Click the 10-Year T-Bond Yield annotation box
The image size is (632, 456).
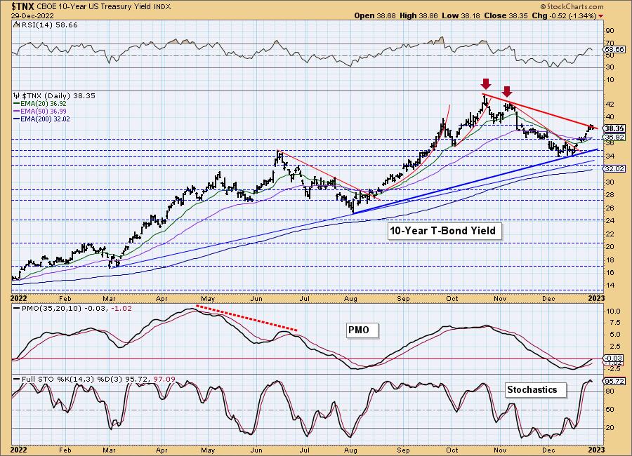445,231
